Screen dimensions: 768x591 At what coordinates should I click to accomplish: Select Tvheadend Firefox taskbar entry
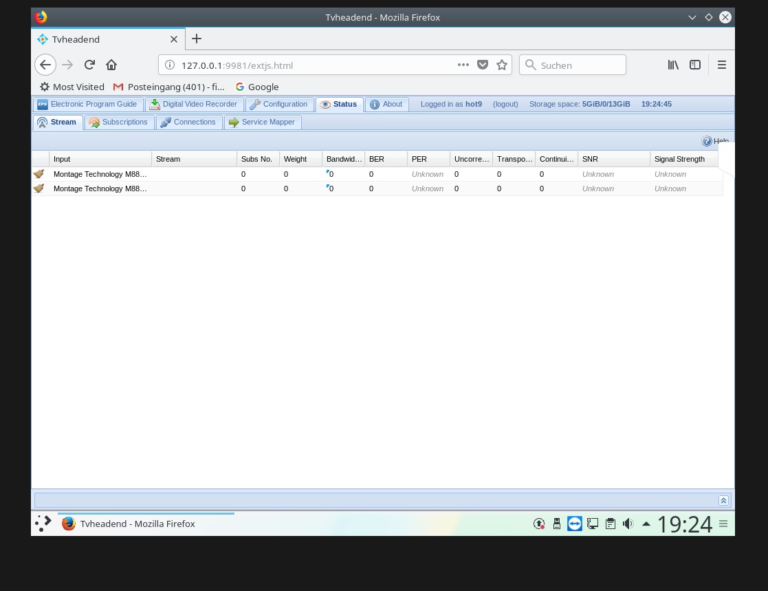coord(146,524)
